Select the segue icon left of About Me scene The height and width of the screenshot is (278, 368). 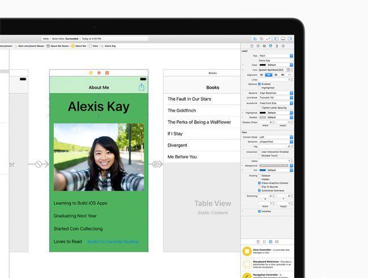38,164
